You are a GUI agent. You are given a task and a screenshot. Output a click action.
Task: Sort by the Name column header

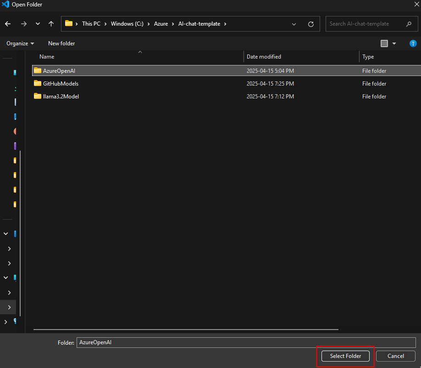[x=47, y=57]
